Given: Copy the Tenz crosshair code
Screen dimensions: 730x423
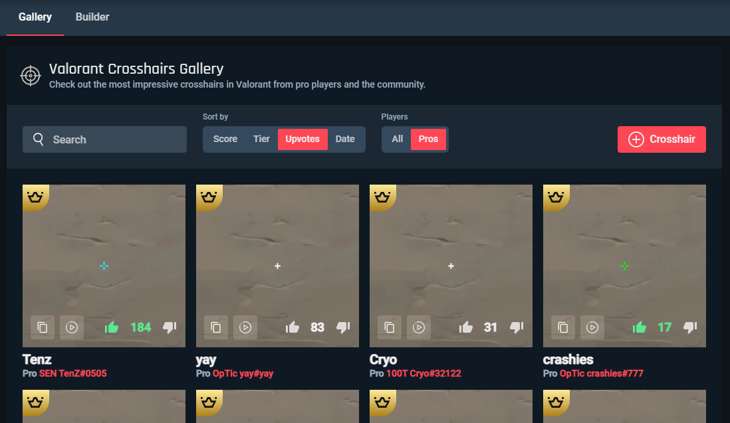Looking at the screenshot, I should (x=43, y=327).
